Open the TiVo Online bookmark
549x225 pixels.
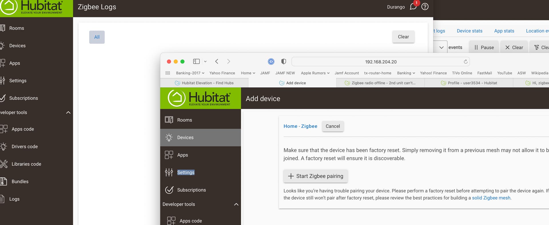462,73
